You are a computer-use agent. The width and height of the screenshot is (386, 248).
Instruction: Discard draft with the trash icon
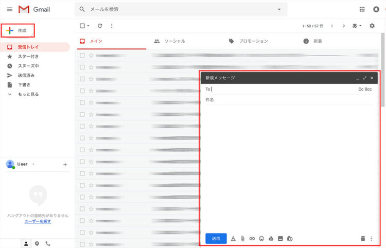click(x=362, y=239)
